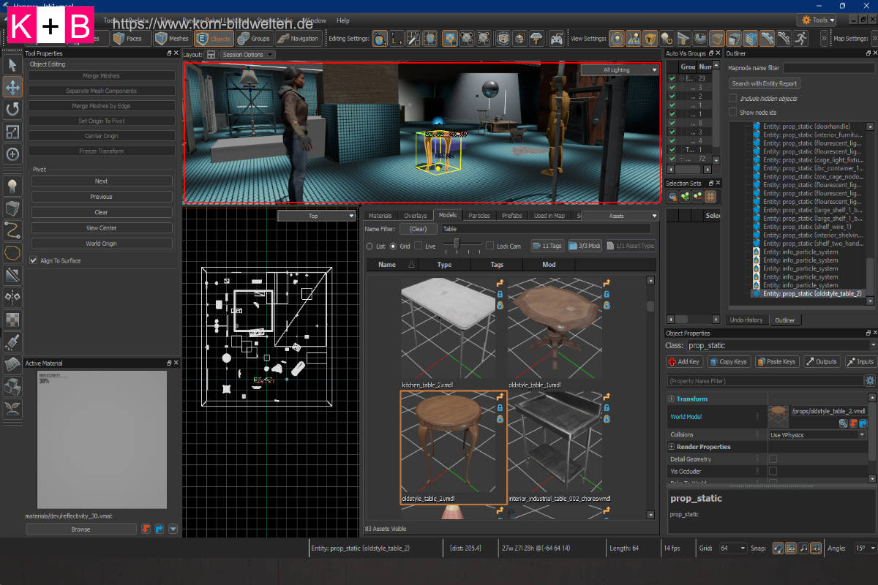Select the Pivot tool with crosshair circle
878x585 pixels.
click(13, 154)
